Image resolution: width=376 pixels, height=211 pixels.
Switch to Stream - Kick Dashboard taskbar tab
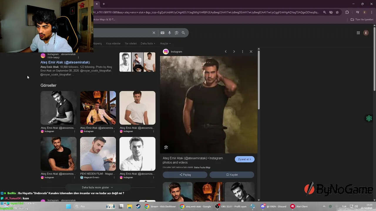point(160,206)
